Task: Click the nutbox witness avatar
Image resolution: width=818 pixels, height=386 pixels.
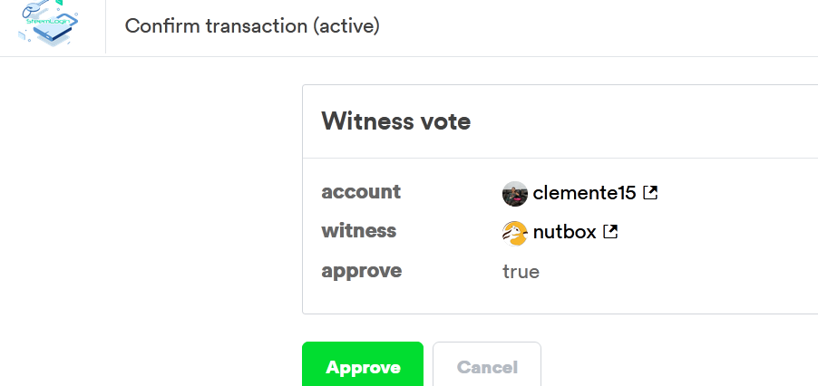Action: click(514, 233)
